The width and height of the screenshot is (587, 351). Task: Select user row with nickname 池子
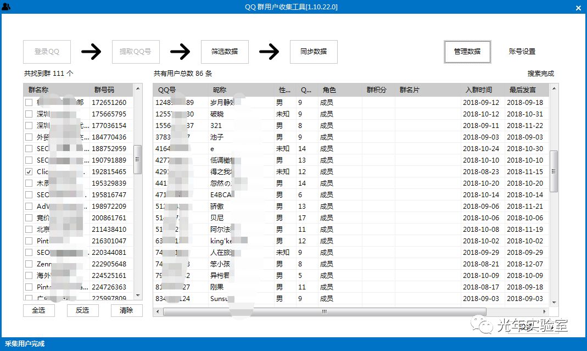(351, 137)
